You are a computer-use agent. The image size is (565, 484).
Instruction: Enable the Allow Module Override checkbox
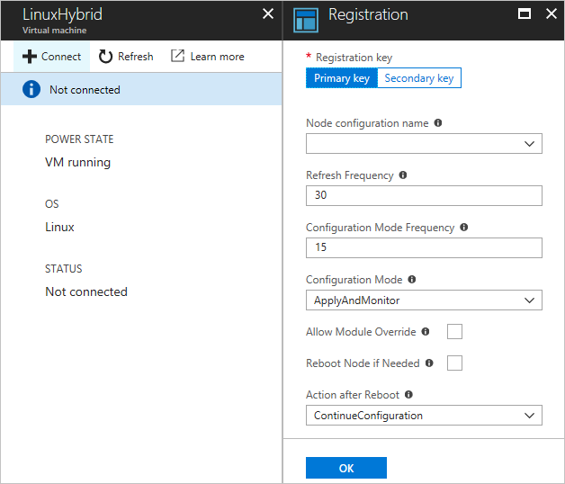pyautogui.click(x=455, y=332)
